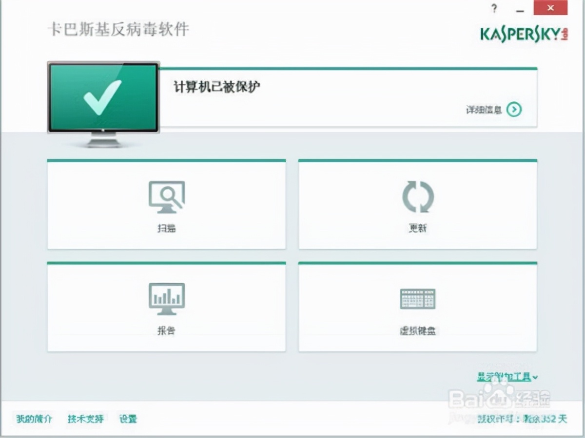Open help via the question mark icon
Screen dimensions: 585x438
pos(494,8)
